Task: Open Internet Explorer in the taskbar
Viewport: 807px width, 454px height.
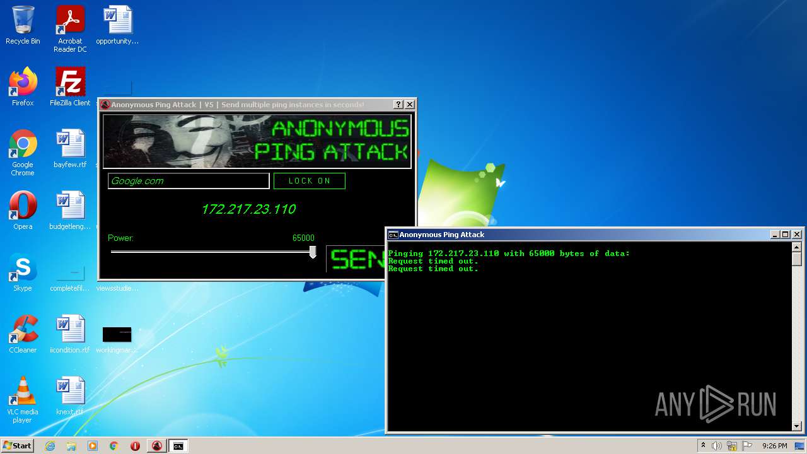Action: [50, 446]
